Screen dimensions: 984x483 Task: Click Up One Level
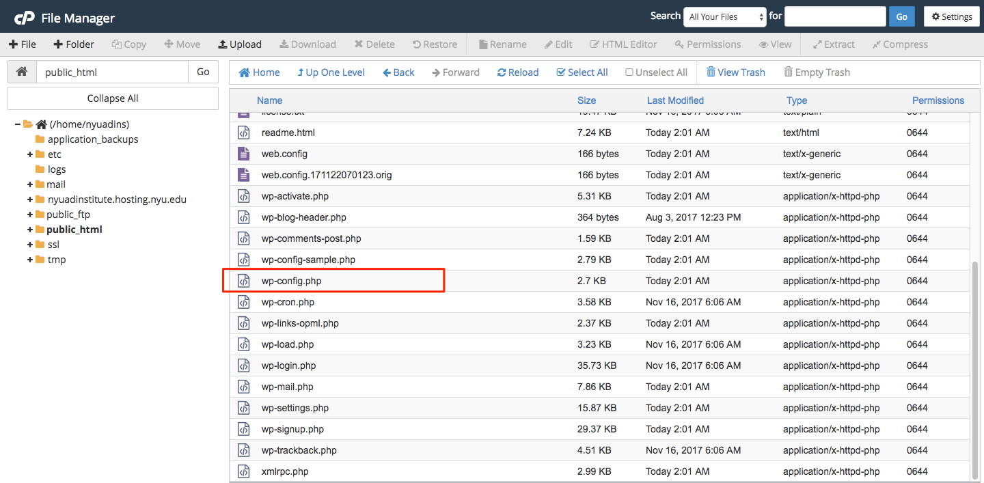click(331, 72)
